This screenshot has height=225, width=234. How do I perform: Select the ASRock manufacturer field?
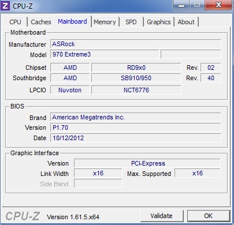click(x=136, y=44)
